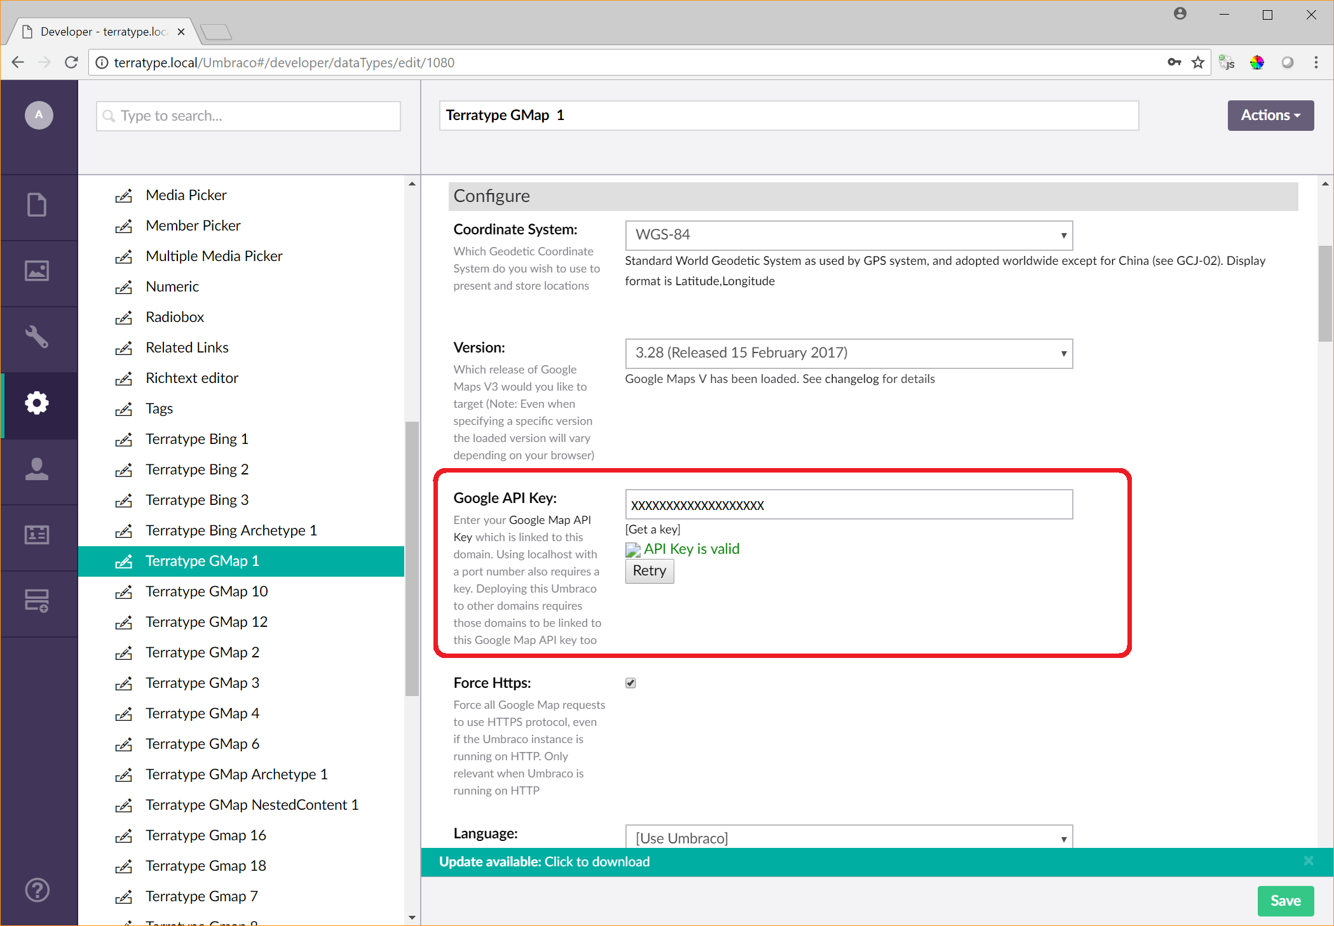Viewport: 1334px width, 926px height.
Task: Click the Get a key link
Action: point(653,529)
